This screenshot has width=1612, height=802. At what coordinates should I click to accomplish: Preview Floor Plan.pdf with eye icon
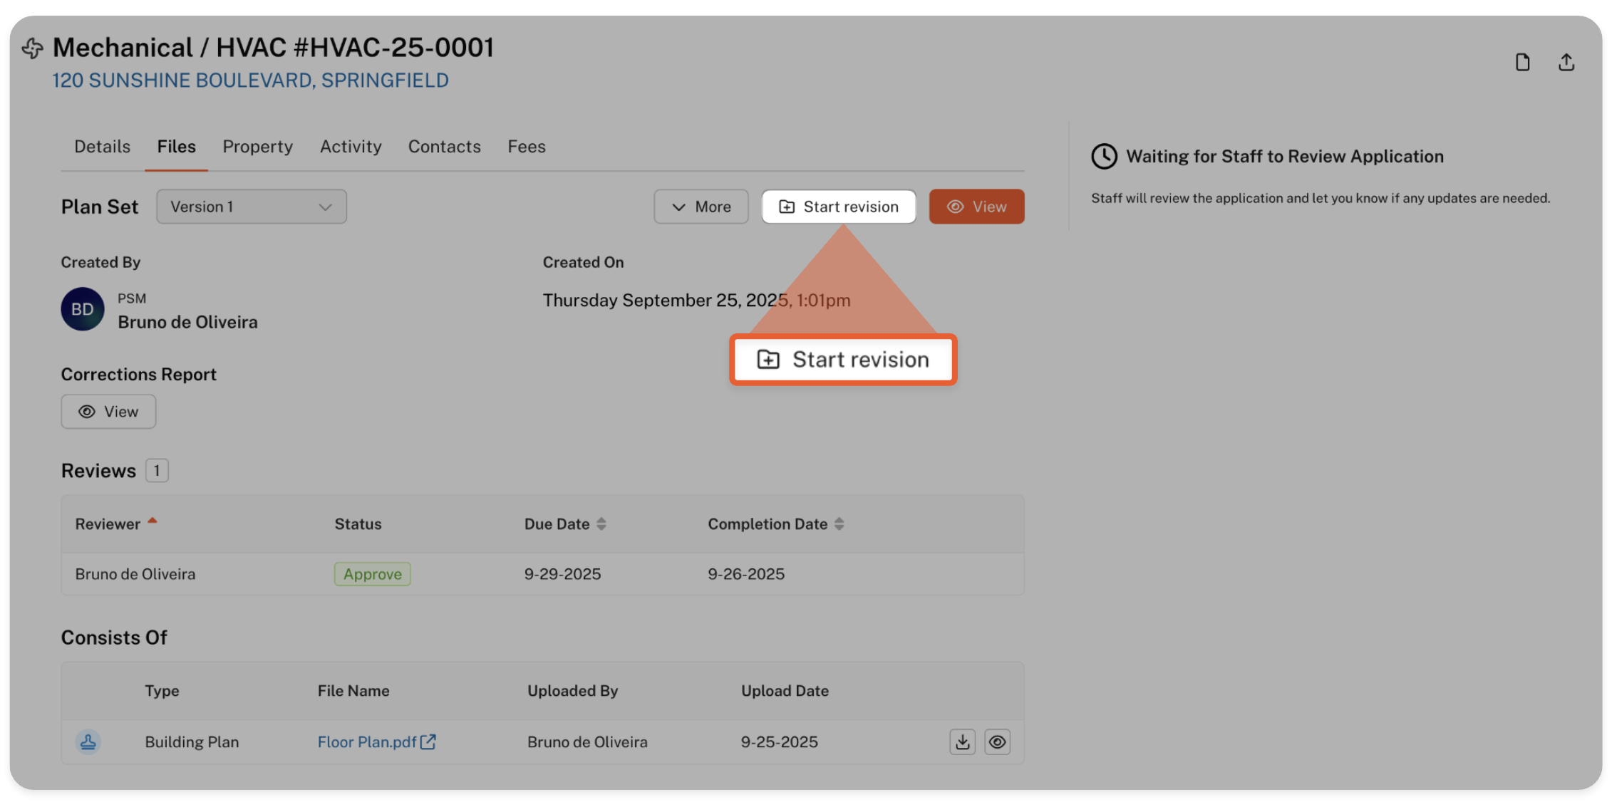(997, 741)
